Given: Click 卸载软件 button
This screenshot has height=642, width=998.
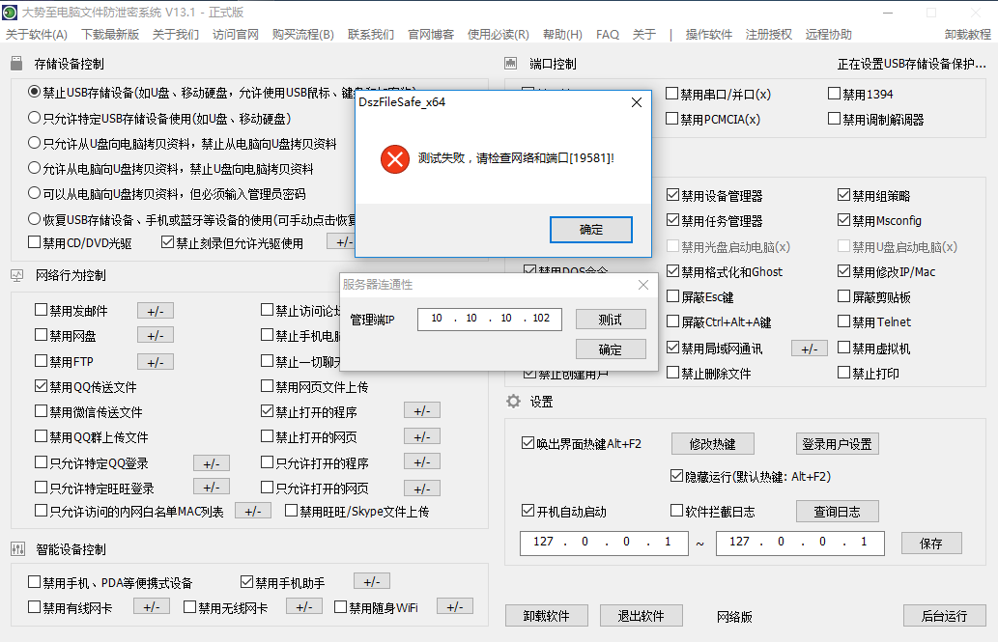Looking at the screenshot, I should coord(546,616).
